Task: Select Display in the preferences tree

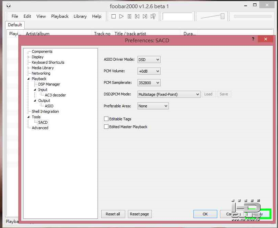Action: pos(38,57)
